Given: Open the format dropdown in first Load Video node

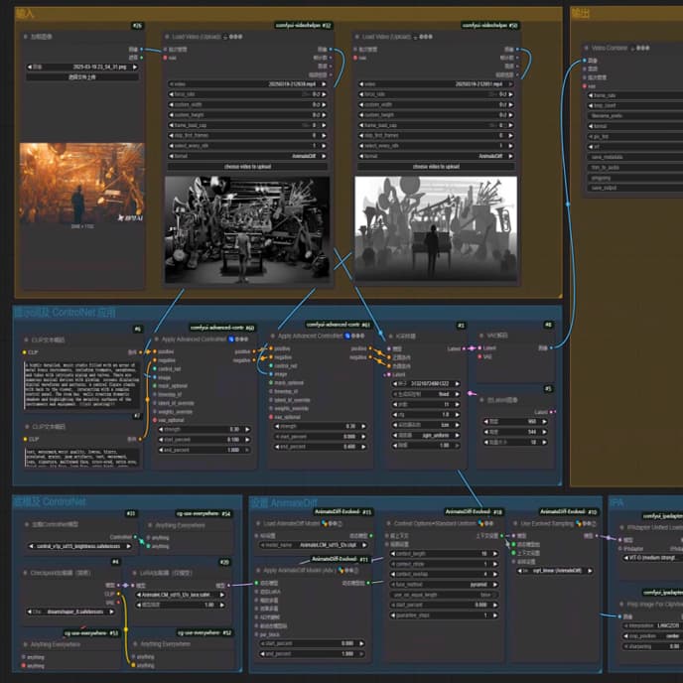Looking at the screenshot, I should 248,156.
